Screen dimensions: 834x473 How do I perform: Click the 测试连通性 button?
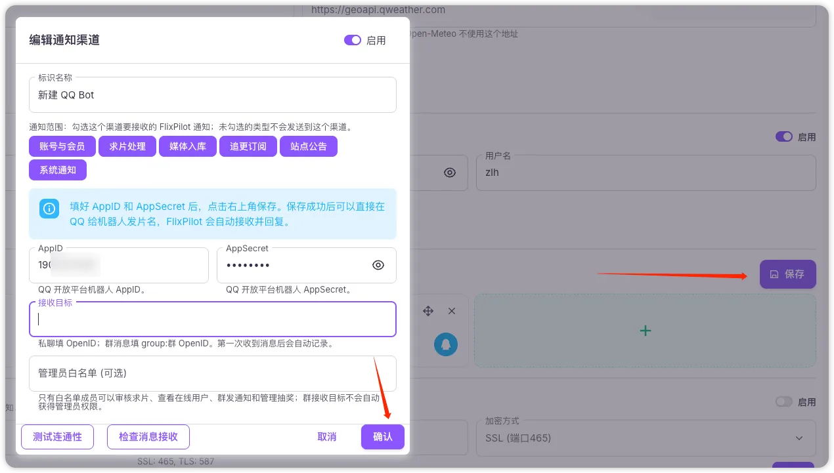(x=58, y=436)
